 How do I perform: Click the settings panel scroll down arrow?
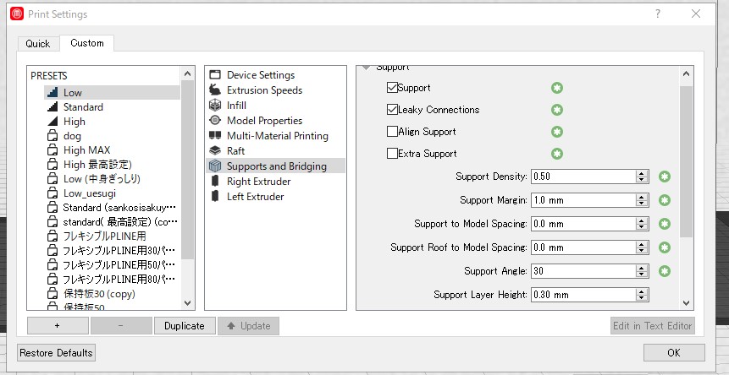(x=686, y=303)
